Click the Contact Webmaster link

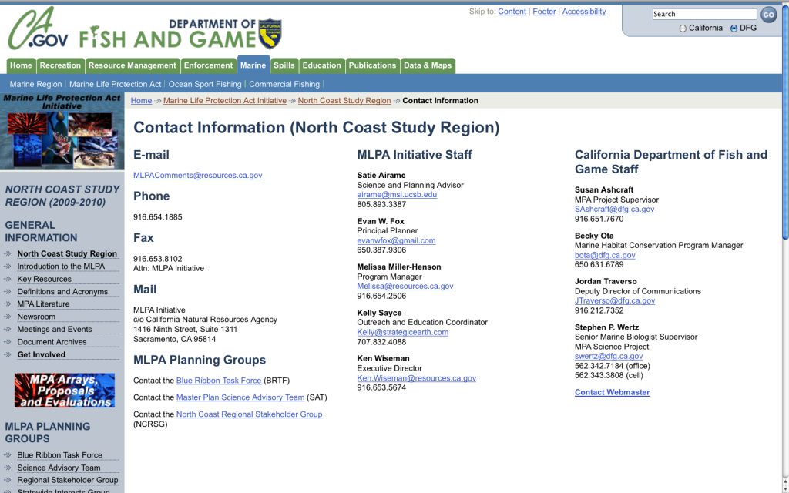[612, 393]
